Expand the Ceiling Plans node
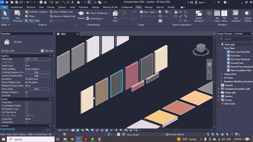This screenshot has width=253, height=142. click(x=221, y=74)
